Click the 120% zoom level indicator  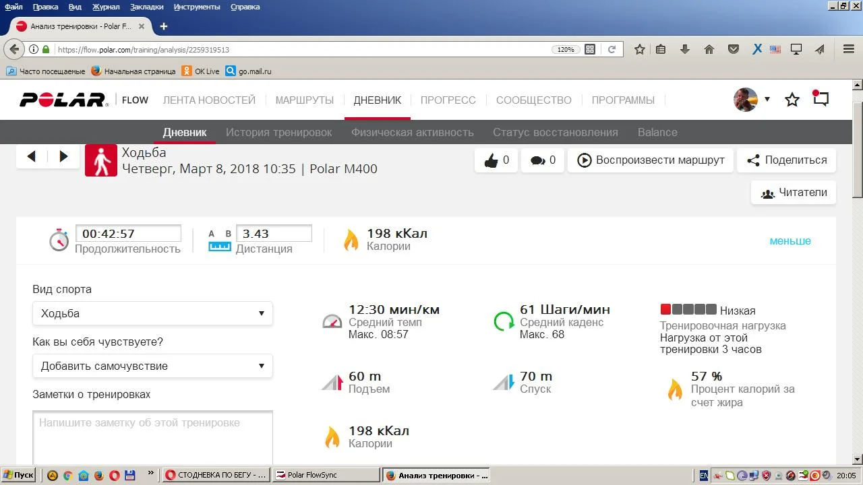565,49
